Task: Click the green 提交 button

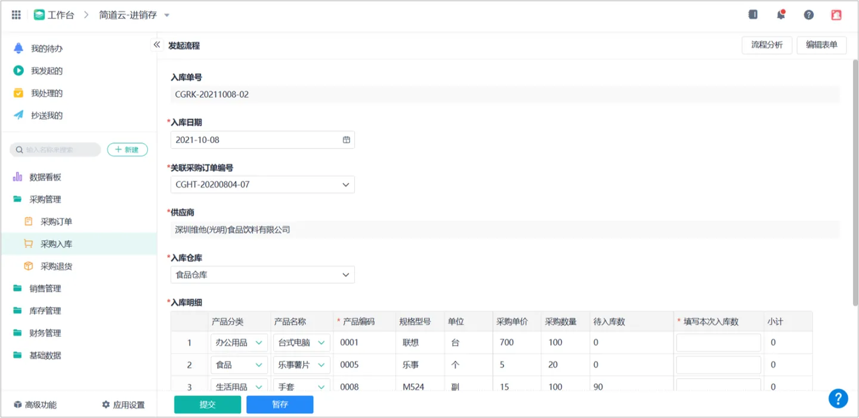Action: 208,404
